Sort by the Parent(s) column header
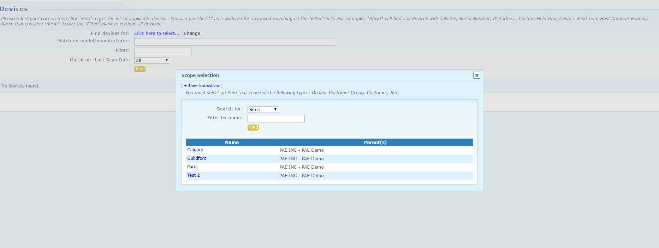This screenshot has height=248, width=659. coord(375,142)
